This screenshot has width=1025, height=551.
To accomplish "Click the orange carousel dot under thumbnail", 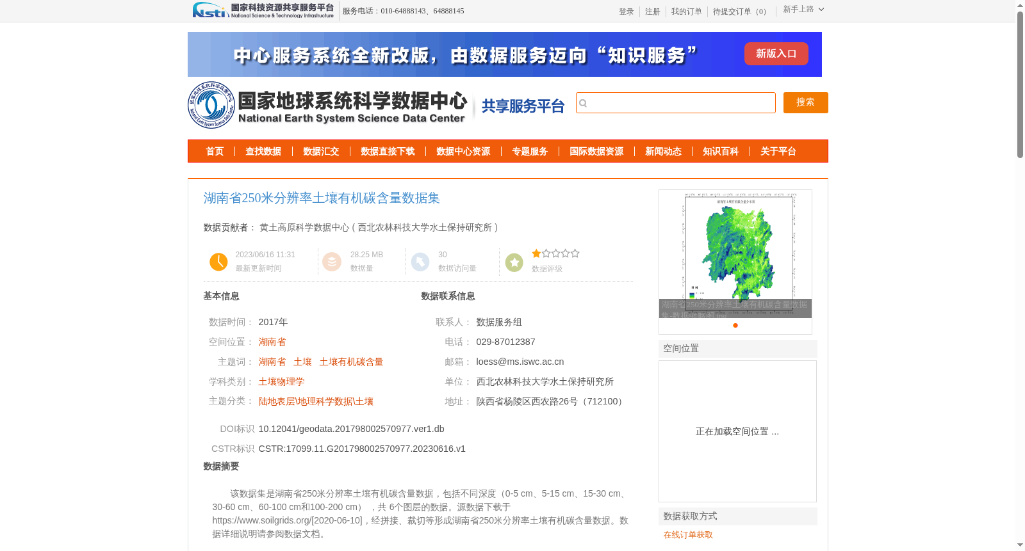I will [735, 325].
